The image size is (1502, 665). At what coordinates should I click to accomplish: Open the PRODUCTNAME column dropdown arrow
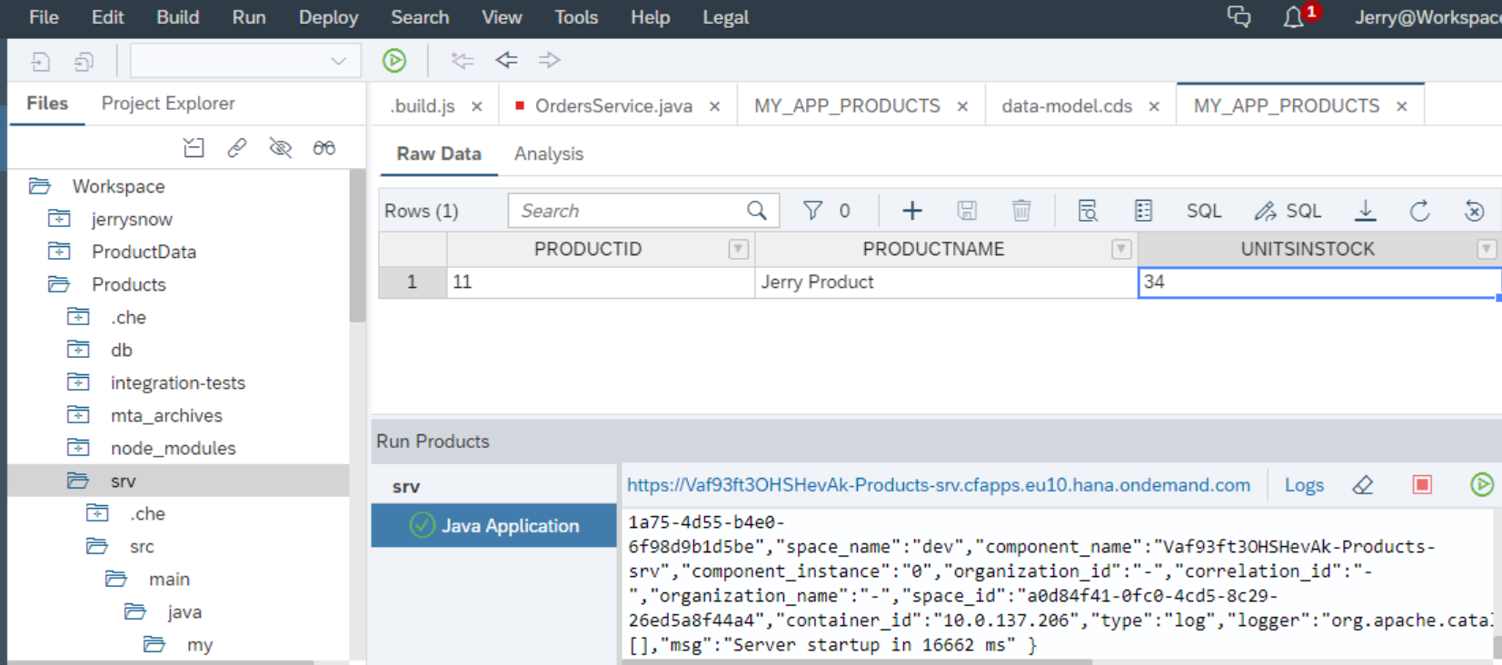(1121, 250)
